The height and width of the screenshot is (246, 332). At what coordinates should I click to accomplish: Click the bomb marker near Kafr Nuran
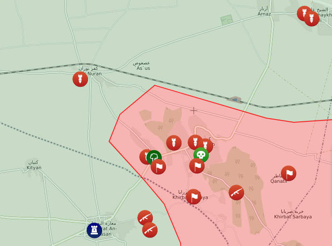(80, 79)
